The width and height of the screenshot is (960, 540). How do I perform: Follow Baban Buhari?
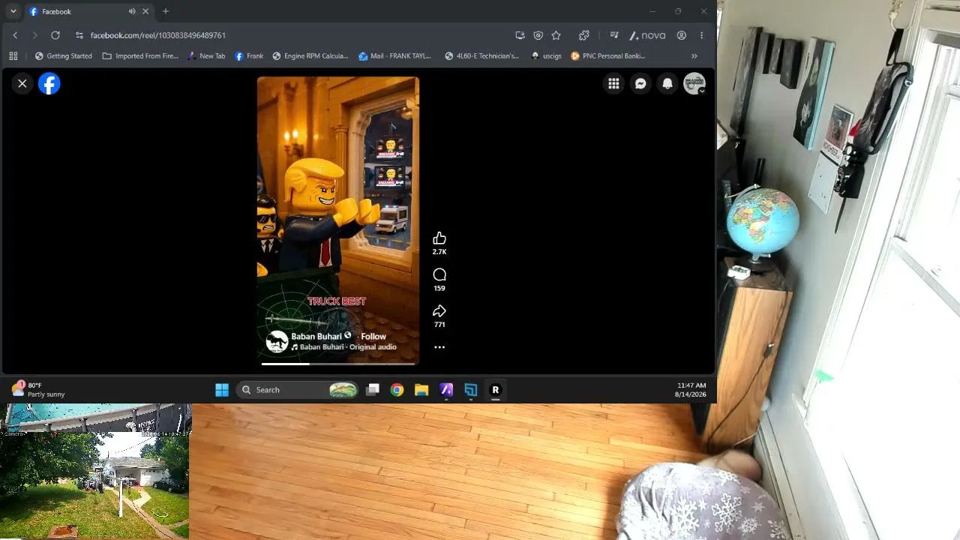click(x=373, y=337)
